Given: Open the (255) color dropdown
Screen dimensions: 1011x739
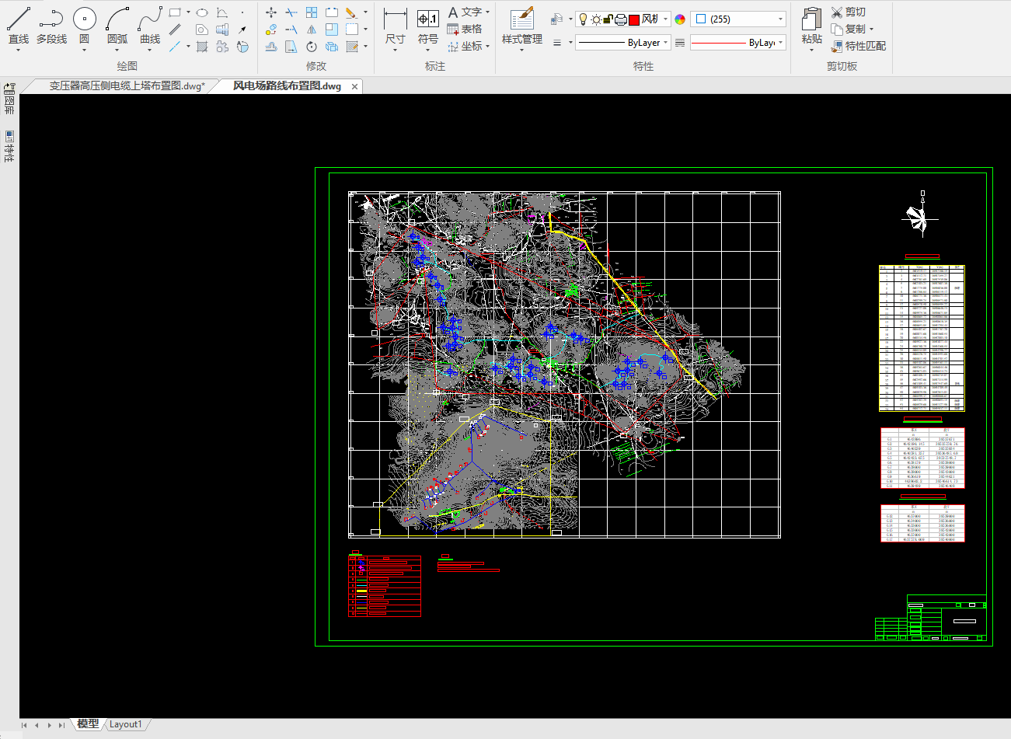Looking at the screenshot, I should tap(780, 19).
